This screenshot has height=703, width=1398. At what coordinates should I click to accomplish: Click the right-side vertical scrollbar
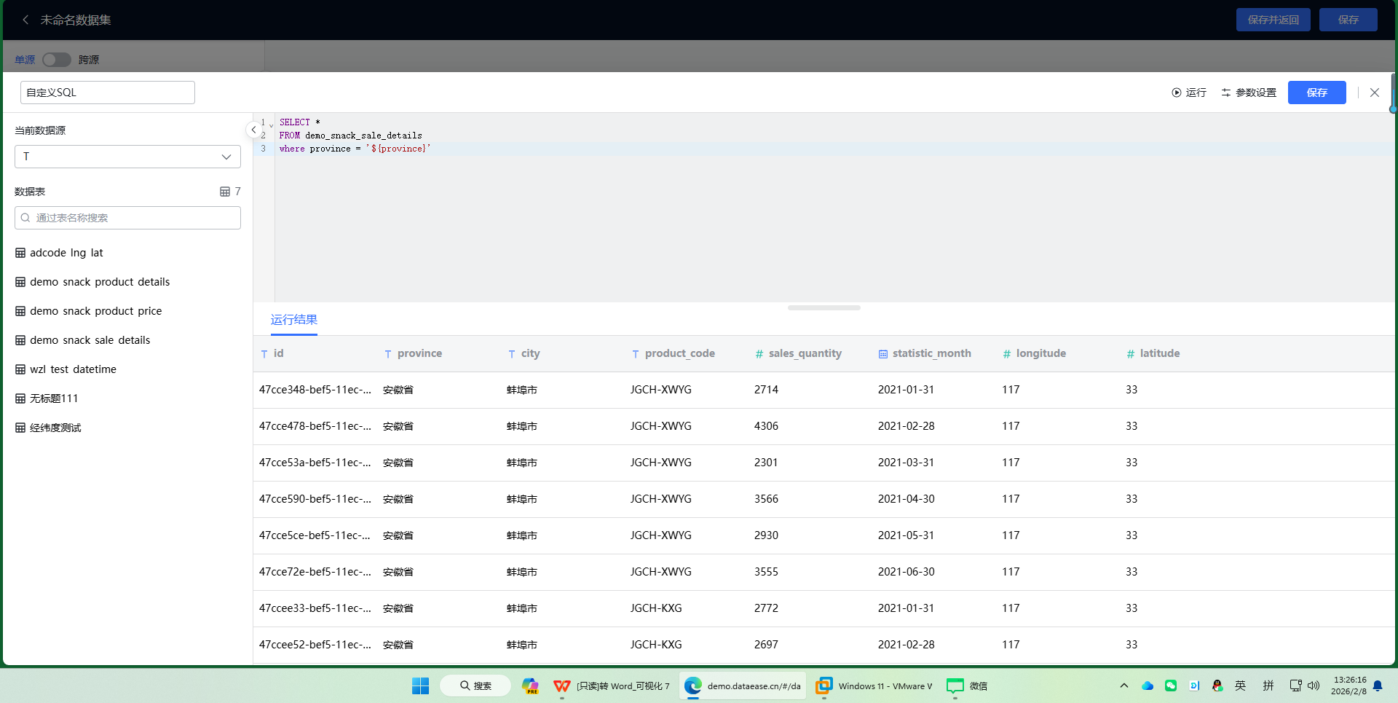point(1393,93)
